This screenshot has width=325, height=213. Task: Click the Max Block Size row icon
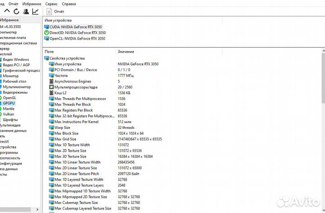click(51, 133)
